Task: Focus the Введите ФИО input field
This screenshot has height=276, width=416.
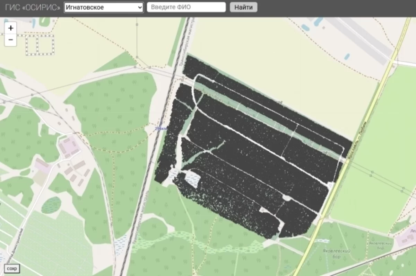Action: pyautogui.click(x=186, y=7)
